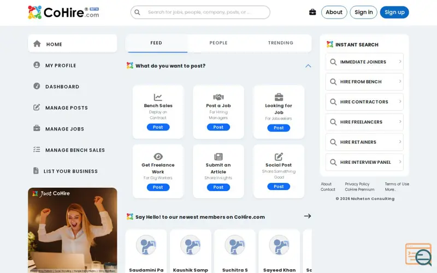
Task: Expand the Hire Contractors chevron
Action: 400,102
